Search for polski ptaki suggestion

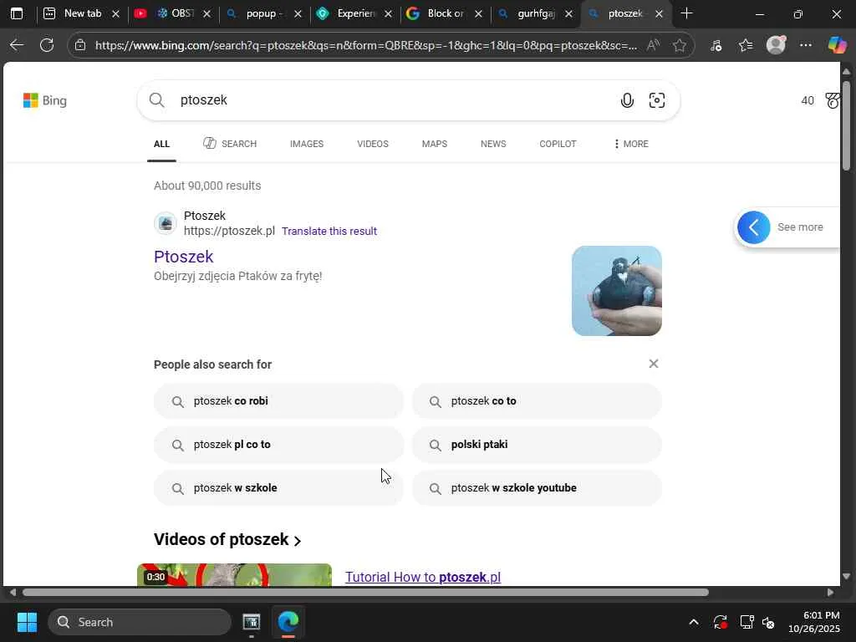tap(537, 445)
